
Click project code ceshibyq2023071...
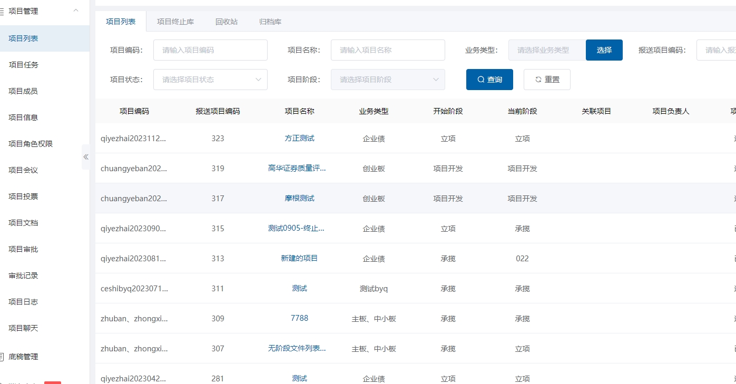point(134,289)
